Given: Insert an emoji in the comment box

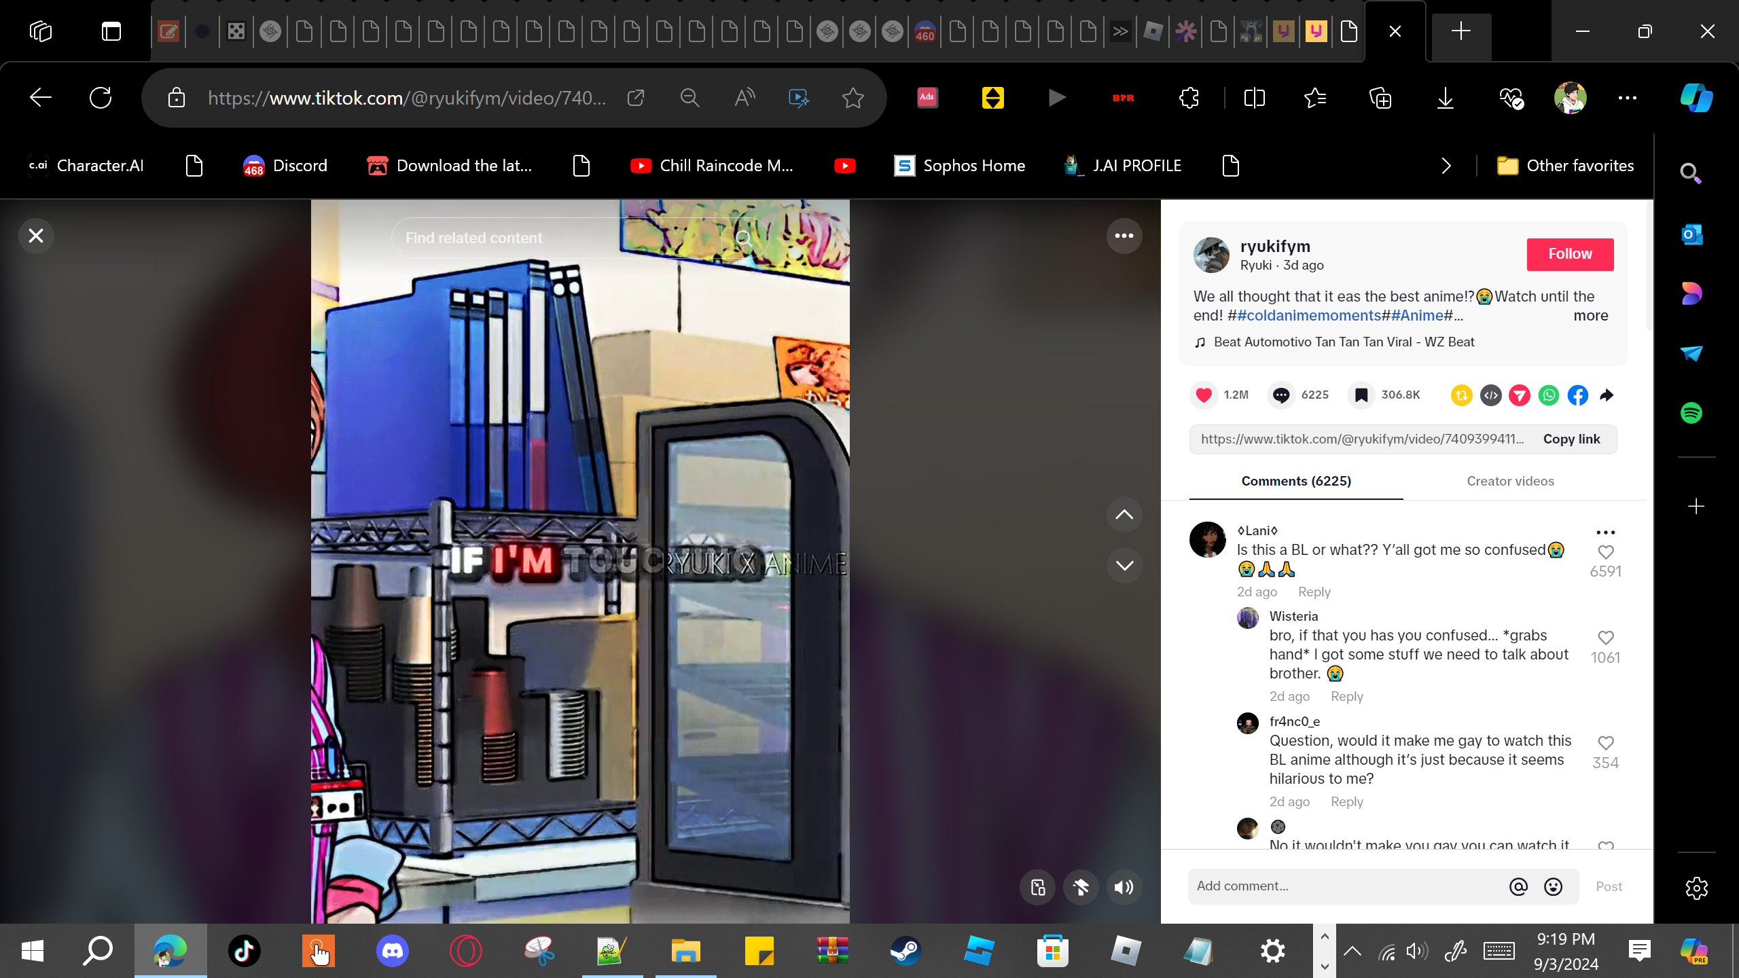Looking at the screenshot, I should [1554, 886].
